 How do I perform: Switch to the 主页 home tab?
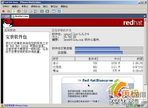[6, 16]
